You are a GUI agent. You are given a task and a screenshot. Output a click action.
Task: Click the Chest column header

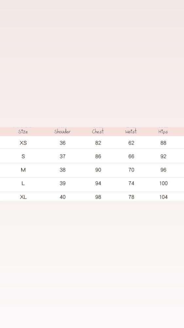(x=98, y=132)
